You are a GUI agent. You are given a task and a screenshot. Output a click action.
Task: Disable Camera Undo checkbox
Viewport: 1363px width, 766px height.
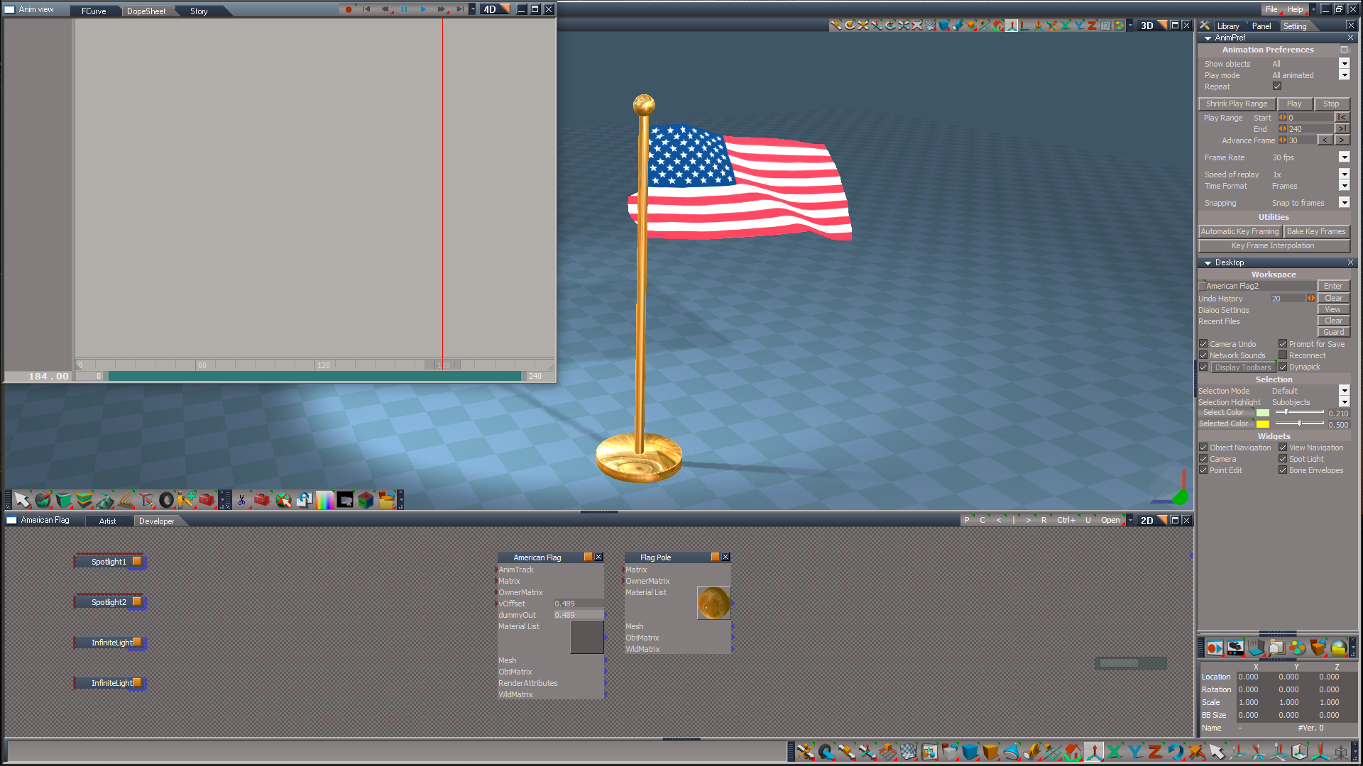tap(1203, 344)
